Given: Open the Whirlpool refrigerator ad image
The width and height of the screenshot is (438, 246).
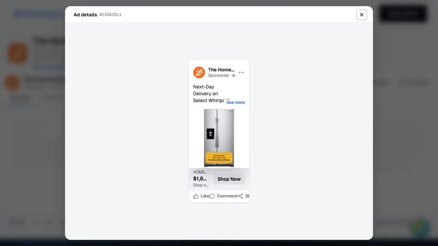Looking at the screenshot, I should pos(219,138).
